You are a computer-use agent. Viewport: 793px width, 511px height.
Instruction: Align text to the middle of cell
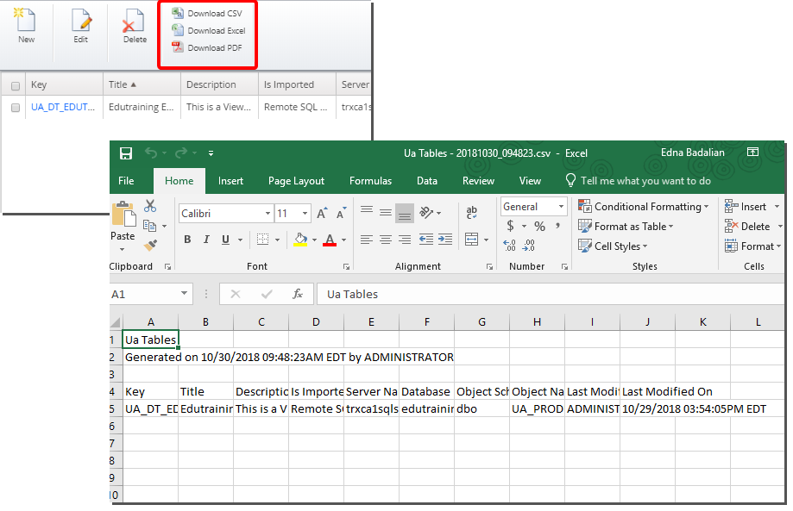[x=386, y=213]
